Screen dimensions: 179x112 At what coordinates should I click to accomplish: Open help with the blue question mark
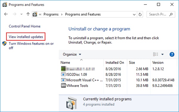pyautogui.click(x=172, y=54)
